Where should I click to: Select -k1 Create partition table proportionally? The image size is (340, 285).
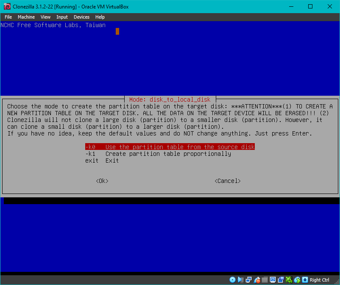tap(158, 154)
